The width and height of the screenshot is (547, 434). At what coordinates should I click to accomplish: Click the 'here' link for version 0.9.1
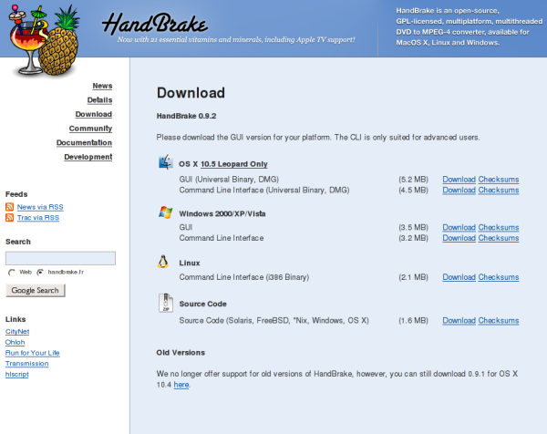(181, 385)
